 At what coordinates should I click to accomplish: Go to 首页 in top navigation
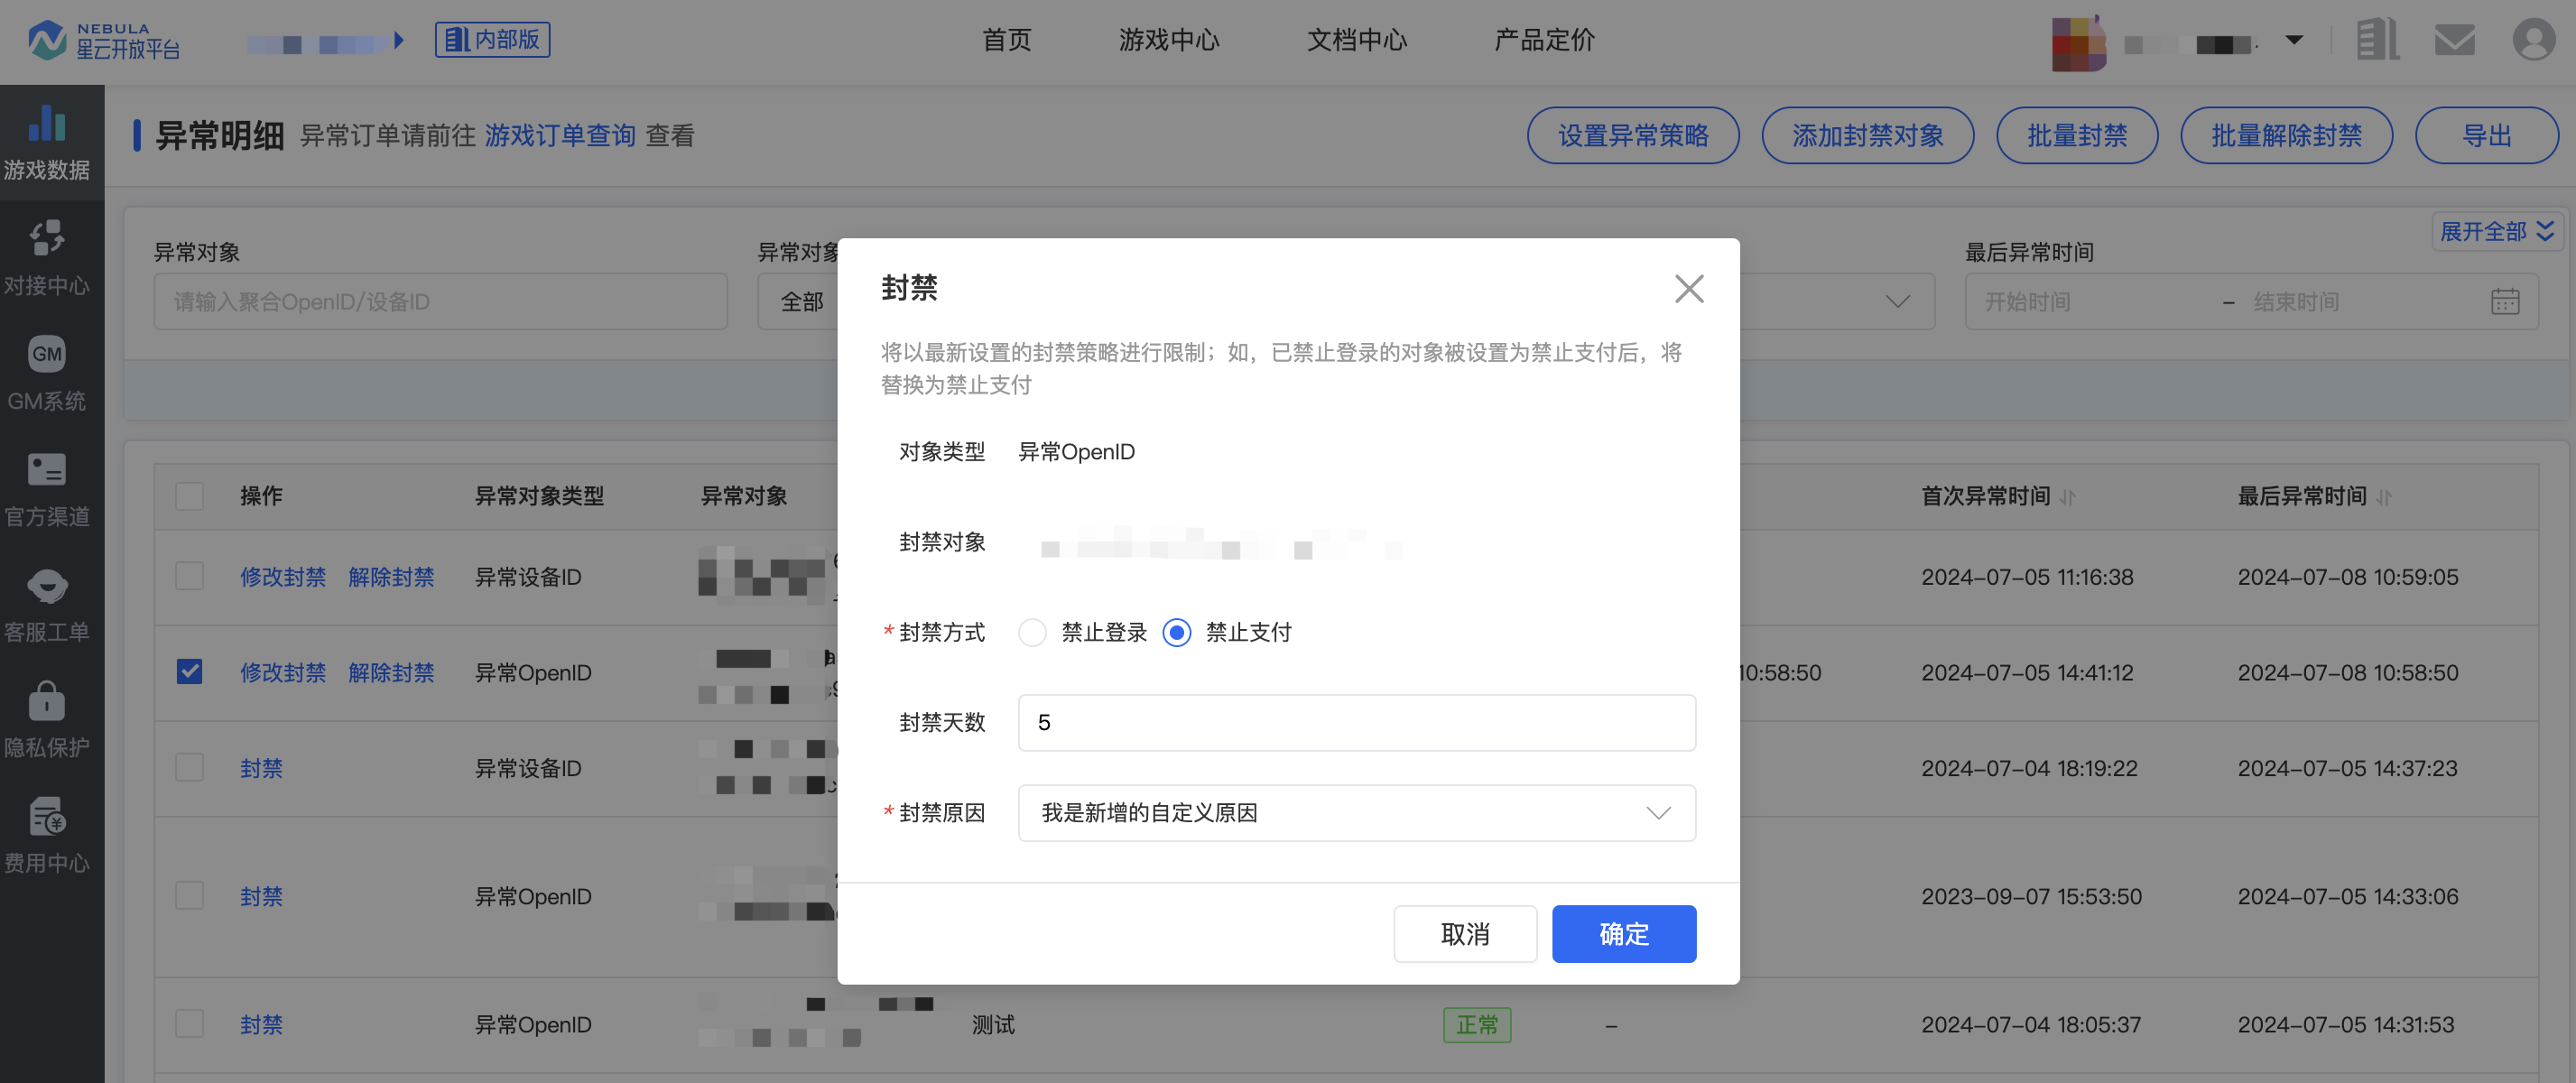(x=1006, y=40)
